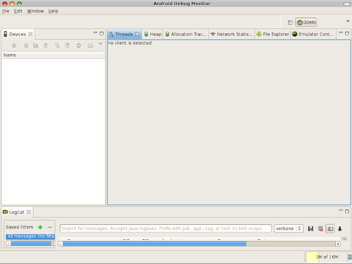
Task: Switch to the Heap tab
Action: coord(153,34)
